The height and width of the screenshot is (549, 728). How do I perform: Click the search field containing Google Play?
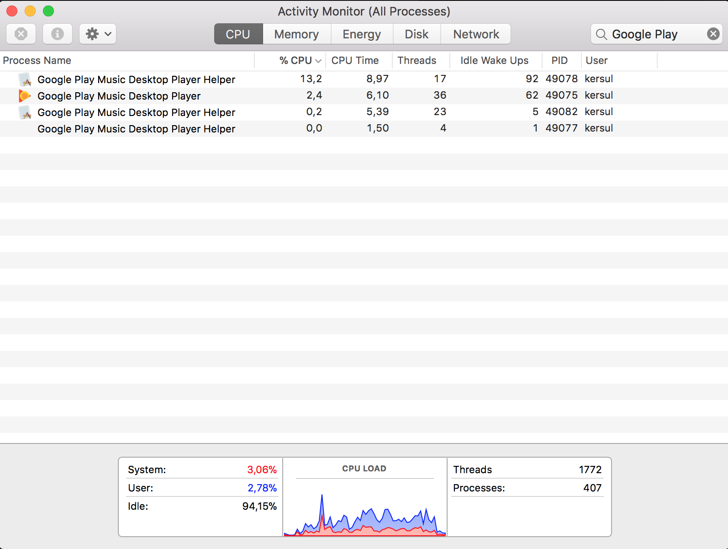coord(657,34)
